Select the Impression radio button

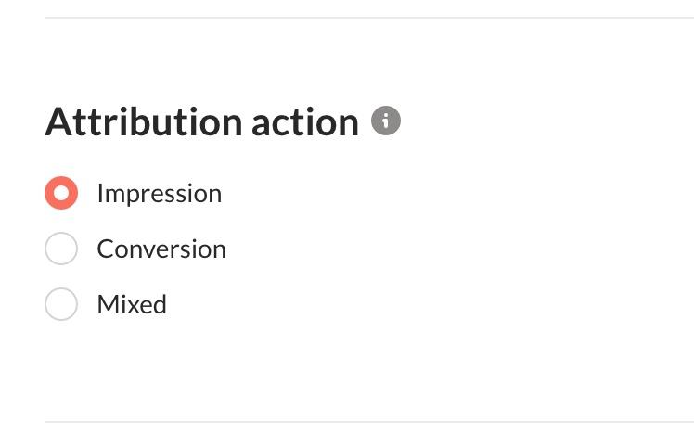(61, 193)
